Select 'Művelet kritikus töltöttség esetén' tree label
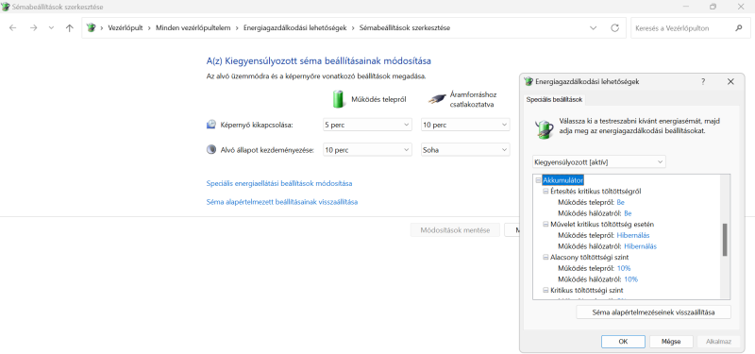The image size is (755, 354). coord(602,225)
